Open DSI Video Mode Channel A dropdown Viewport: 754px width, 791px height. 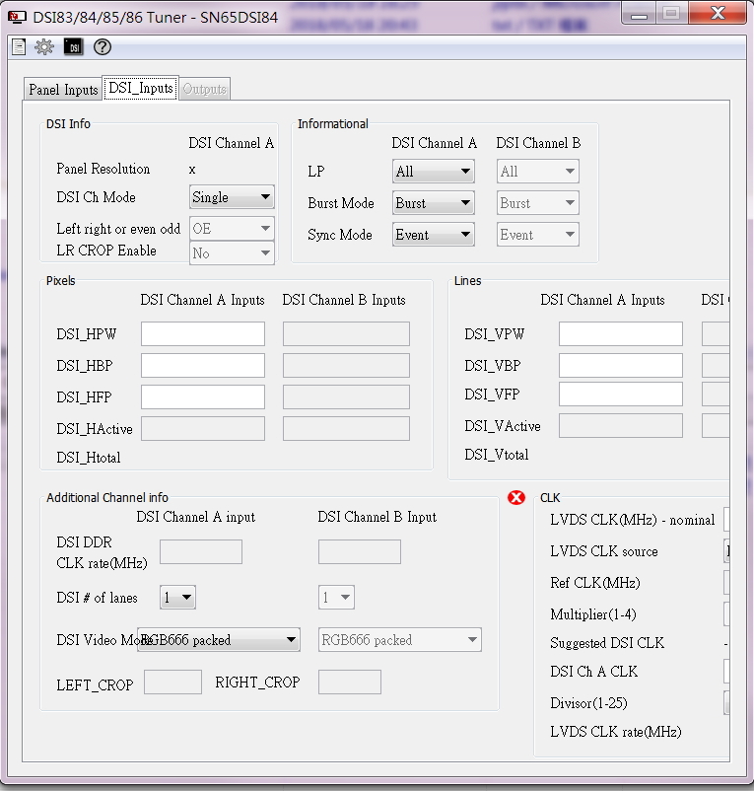(219, 640)
